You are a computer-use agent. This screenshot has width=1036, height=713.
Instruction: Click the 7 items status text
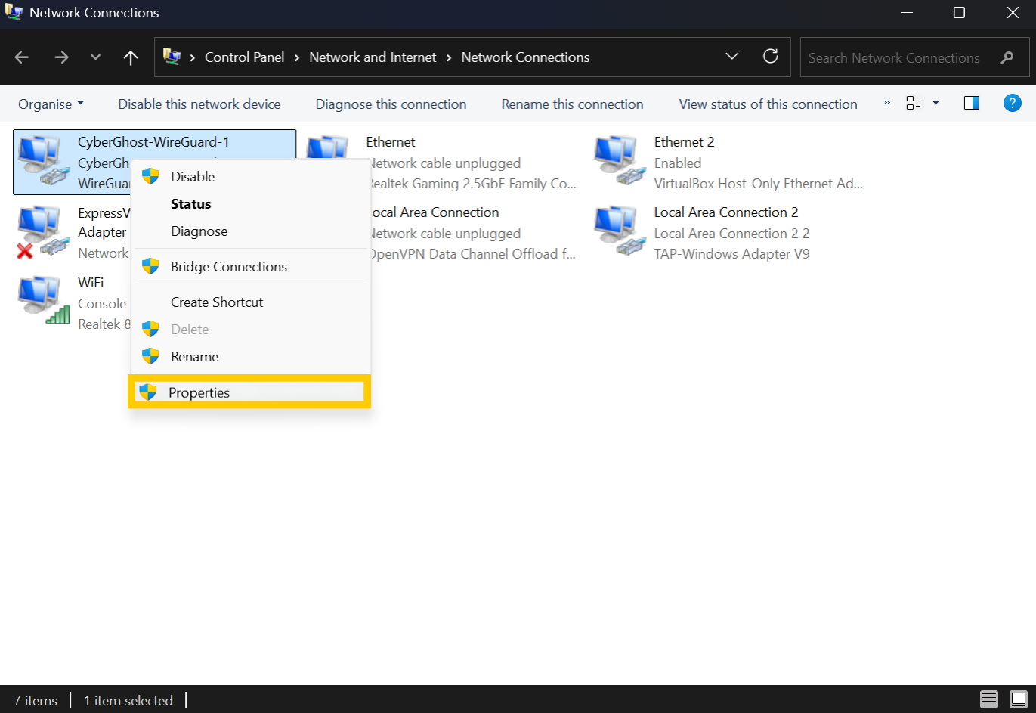point(36,701)
